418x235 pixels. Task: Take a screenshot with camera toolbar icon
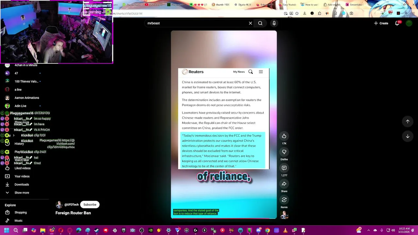pos(351,13)
